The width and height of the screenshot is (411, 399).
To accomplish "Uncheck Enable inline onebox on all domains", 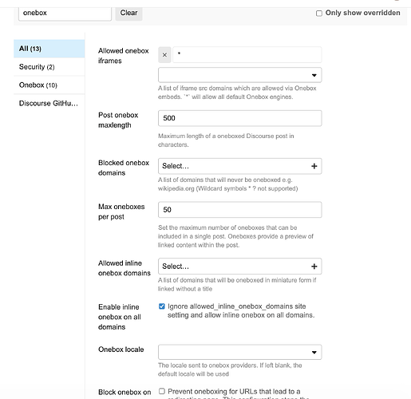I will pyautogui.click(x=162, y=306).
